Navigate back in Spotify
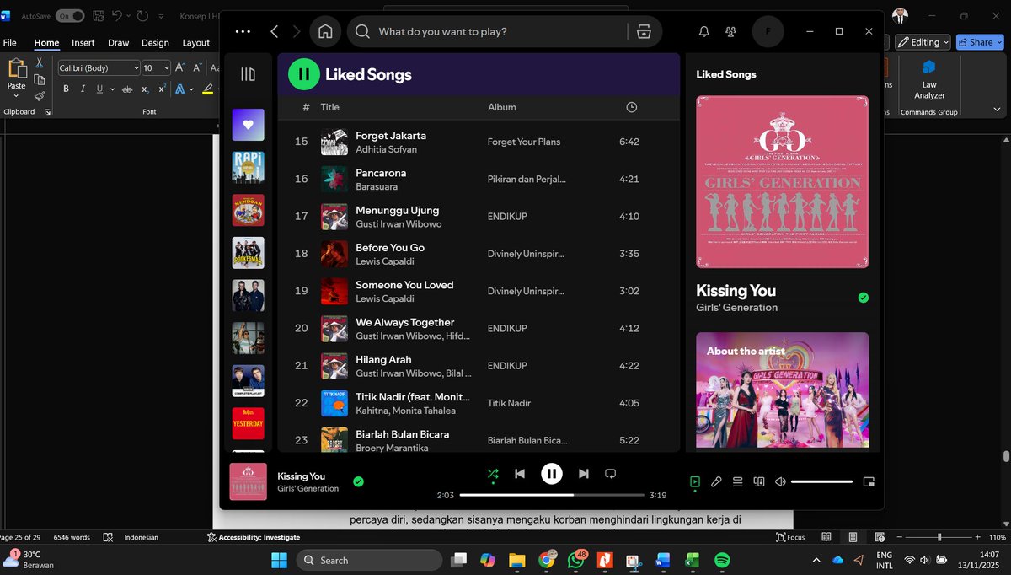This screenshot has height=575, width=1011. pyautogui.click(x=275, y=31)
